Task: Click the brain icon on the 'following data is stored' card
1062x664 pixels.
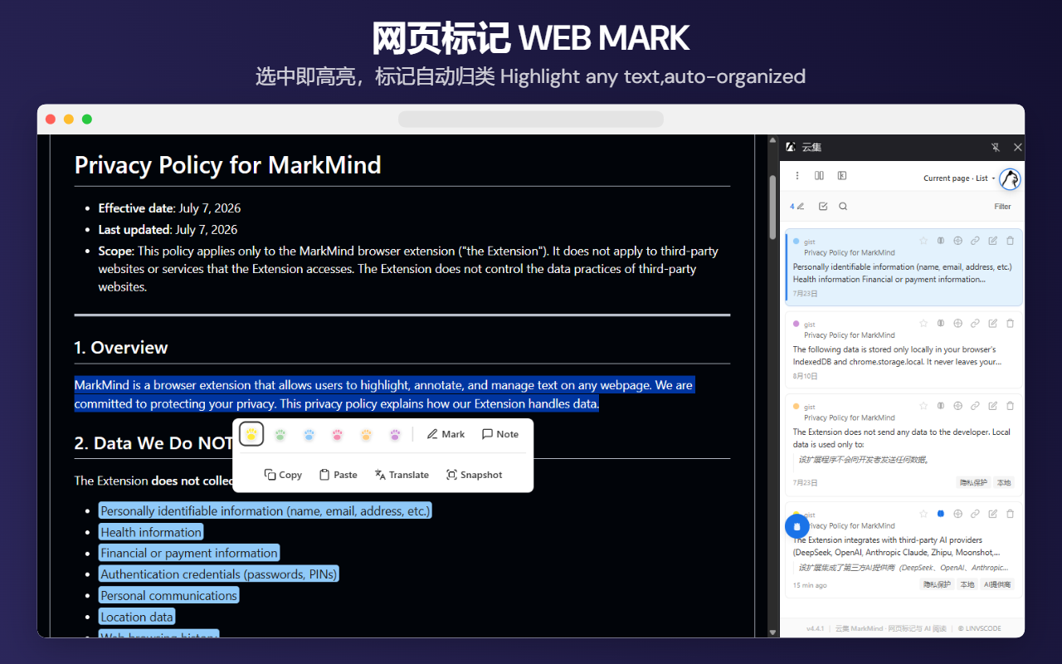Action: (x=941, y=324)
